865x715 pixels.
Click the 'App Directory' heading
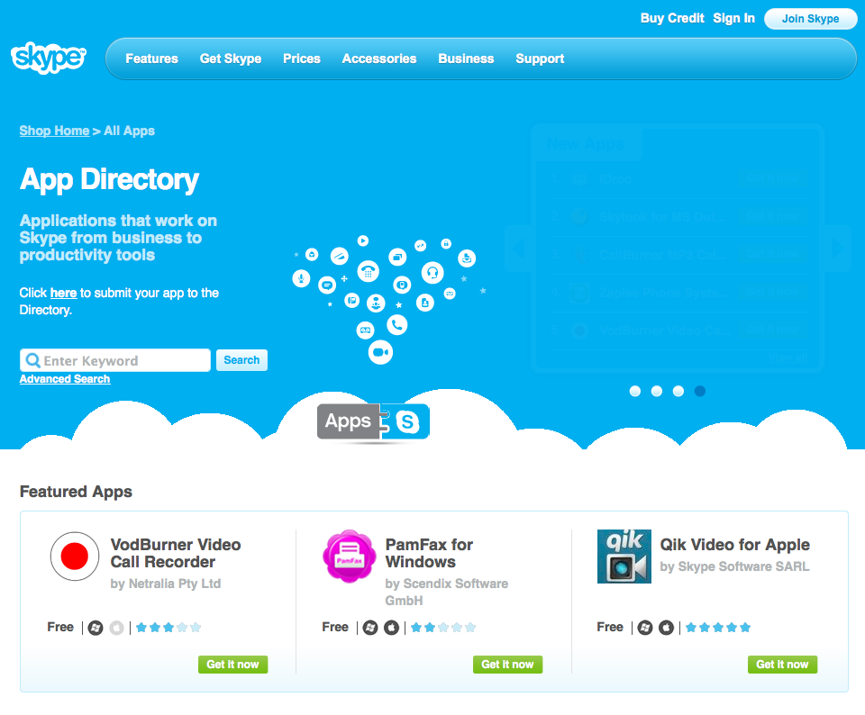pyautogui.click(x=109, y=180)
